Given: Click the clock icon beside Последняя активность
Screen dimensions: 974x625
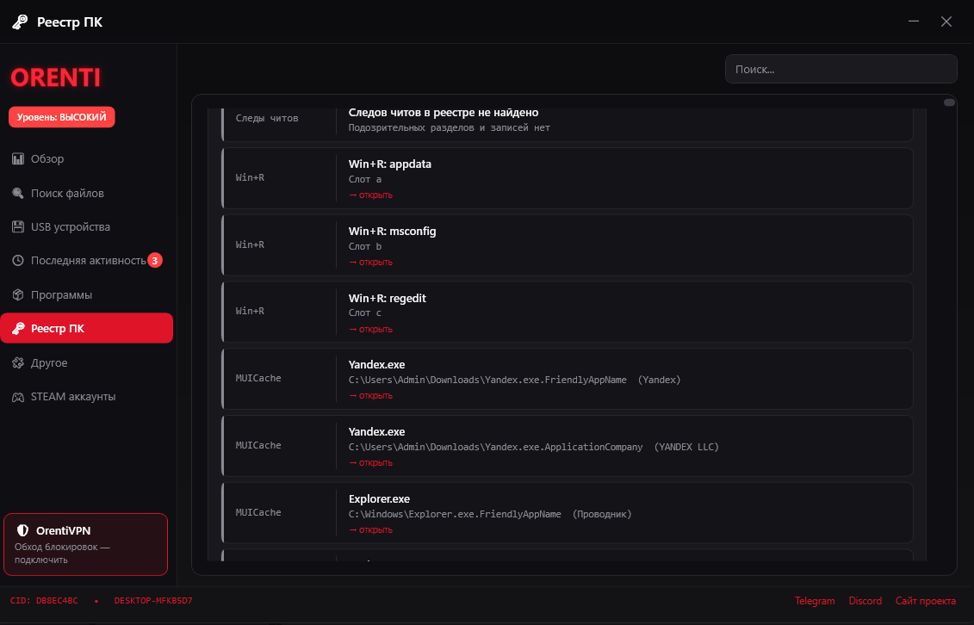Looking at the screenshot, I should (x=18, y=261).
